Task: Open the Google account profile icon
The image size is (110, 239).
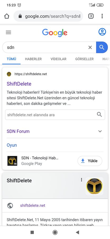Action: pos(102,32)
